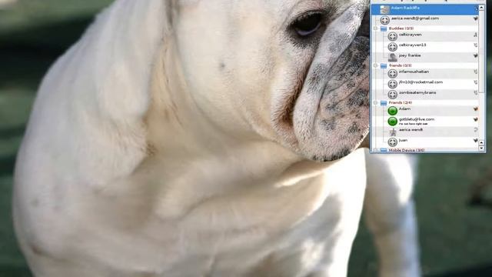
Task: Open chat with Adam in Friends
Action: pyautogui.click(x=404, y=109)
